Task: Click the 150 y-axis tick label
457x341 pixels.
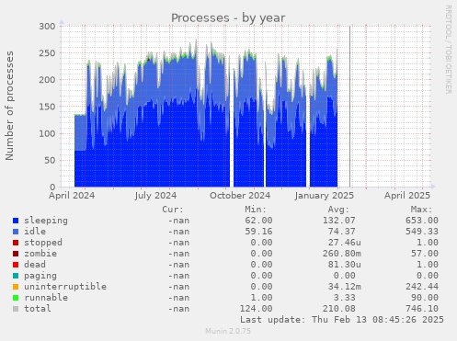Action: pyautogui.click(x=47, y=107)
